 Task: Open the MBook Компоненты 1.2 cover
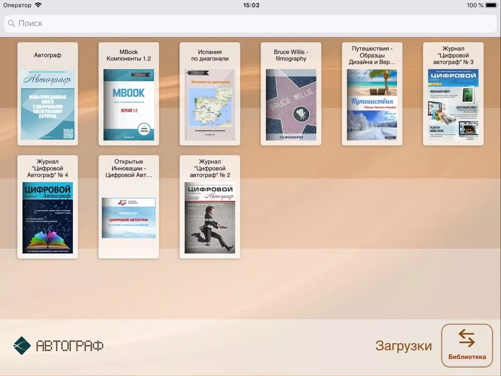(129, 105)
